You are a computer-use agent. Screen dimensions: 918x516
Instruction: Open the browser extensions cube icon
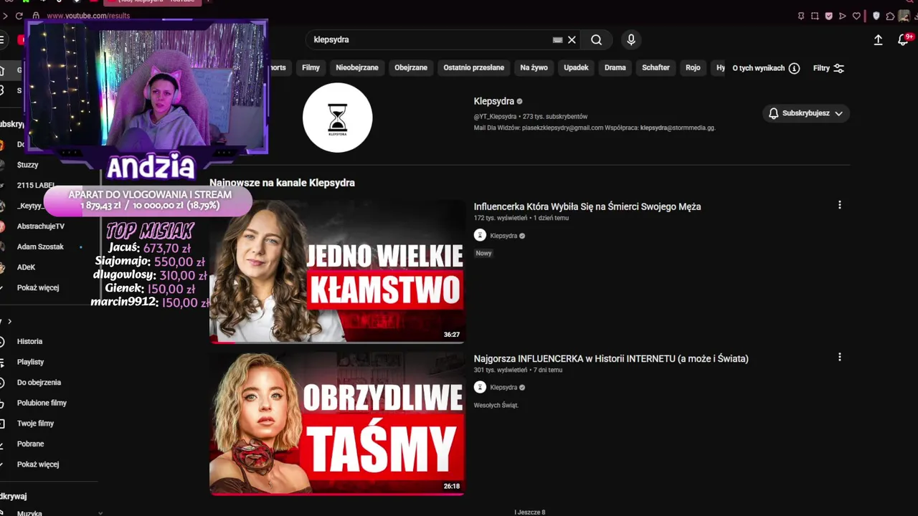point(890,16)
